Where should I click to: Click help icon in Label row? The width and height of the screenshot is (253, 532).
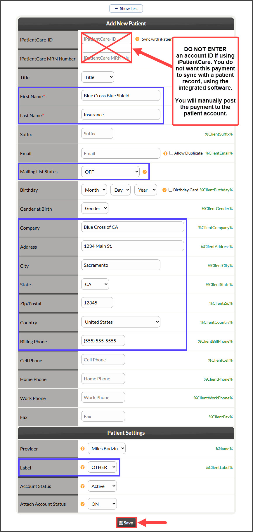(83, 467)
